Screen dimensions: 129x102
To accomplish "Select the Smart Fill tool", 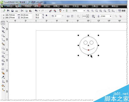I will pyautogui.click(x=3, y=44).
